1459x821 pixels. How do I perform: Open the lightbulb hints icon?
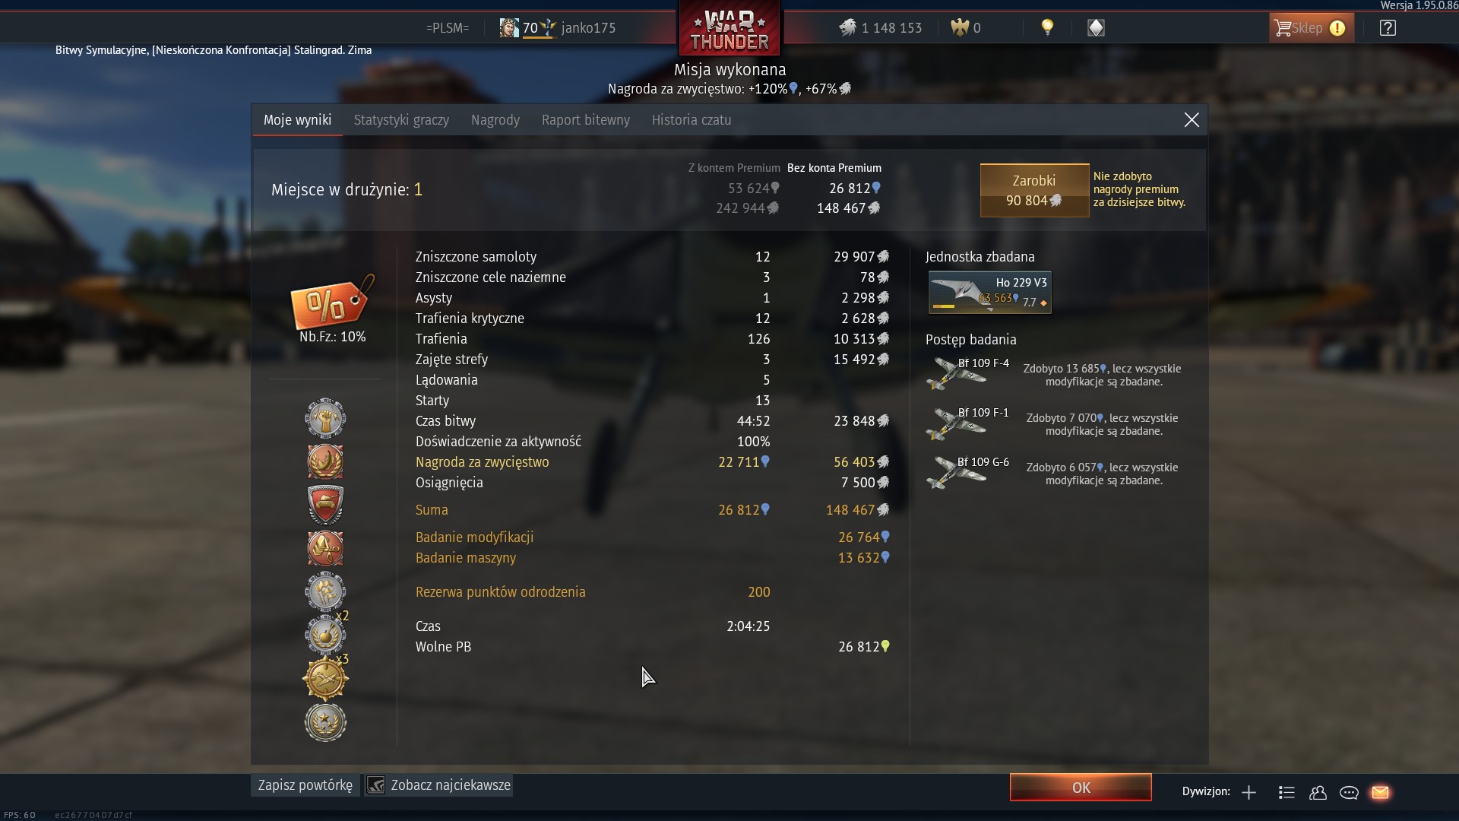1047,28
